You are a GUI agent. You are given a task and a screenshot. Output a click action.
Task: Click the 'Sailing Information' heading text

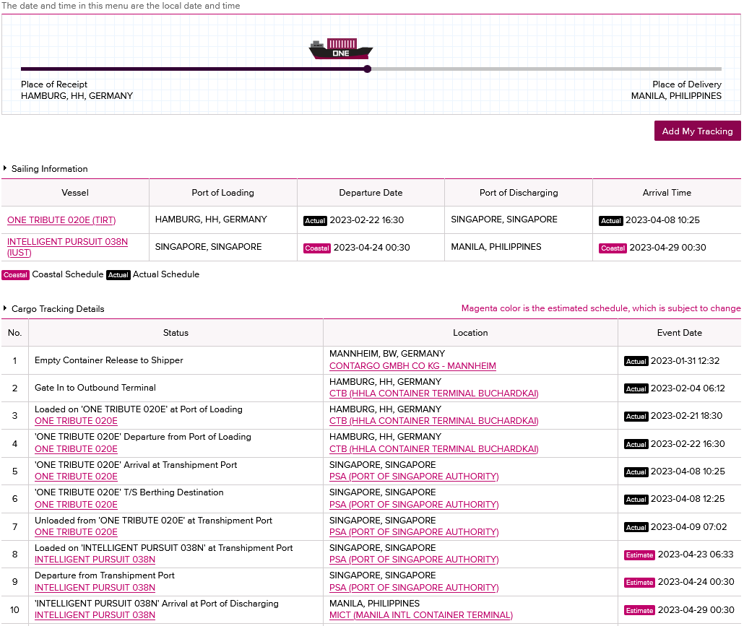pyautogui.click(x=49, y=169)
